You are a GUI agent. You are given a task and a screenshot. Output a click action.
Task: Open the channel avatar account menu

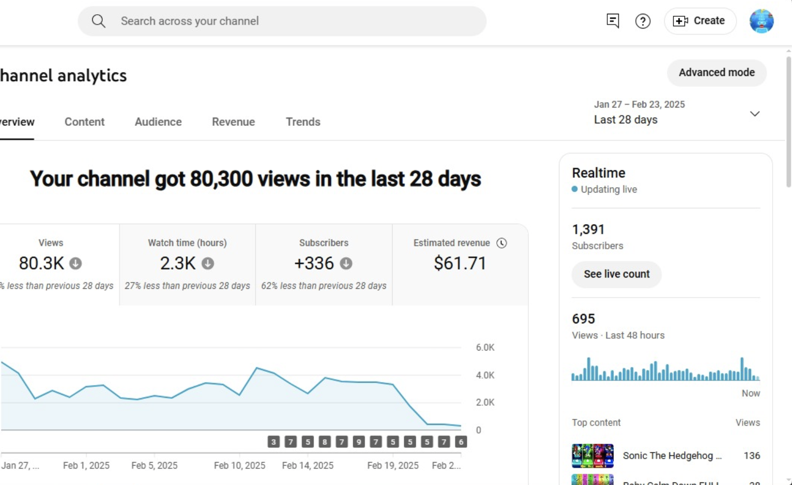tap(761, 21)
